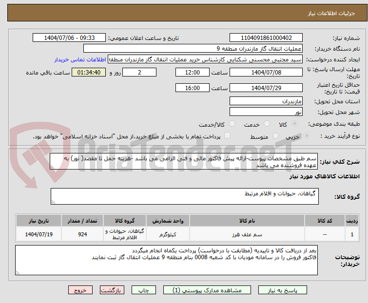
Task: Click the طبقه بندی موضوعی label
Action: pos(333,124)
